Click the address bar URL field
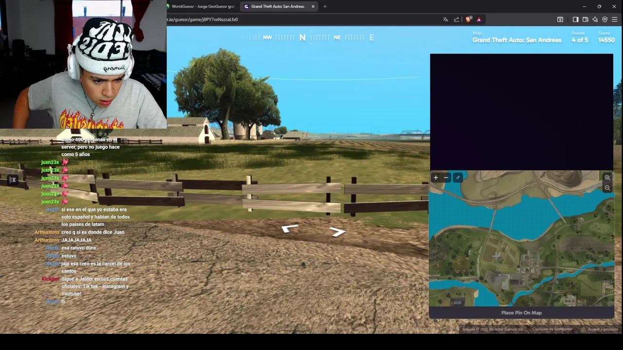Image resolution: width=623 pixels, height=350 pixels. pos(302,19)
